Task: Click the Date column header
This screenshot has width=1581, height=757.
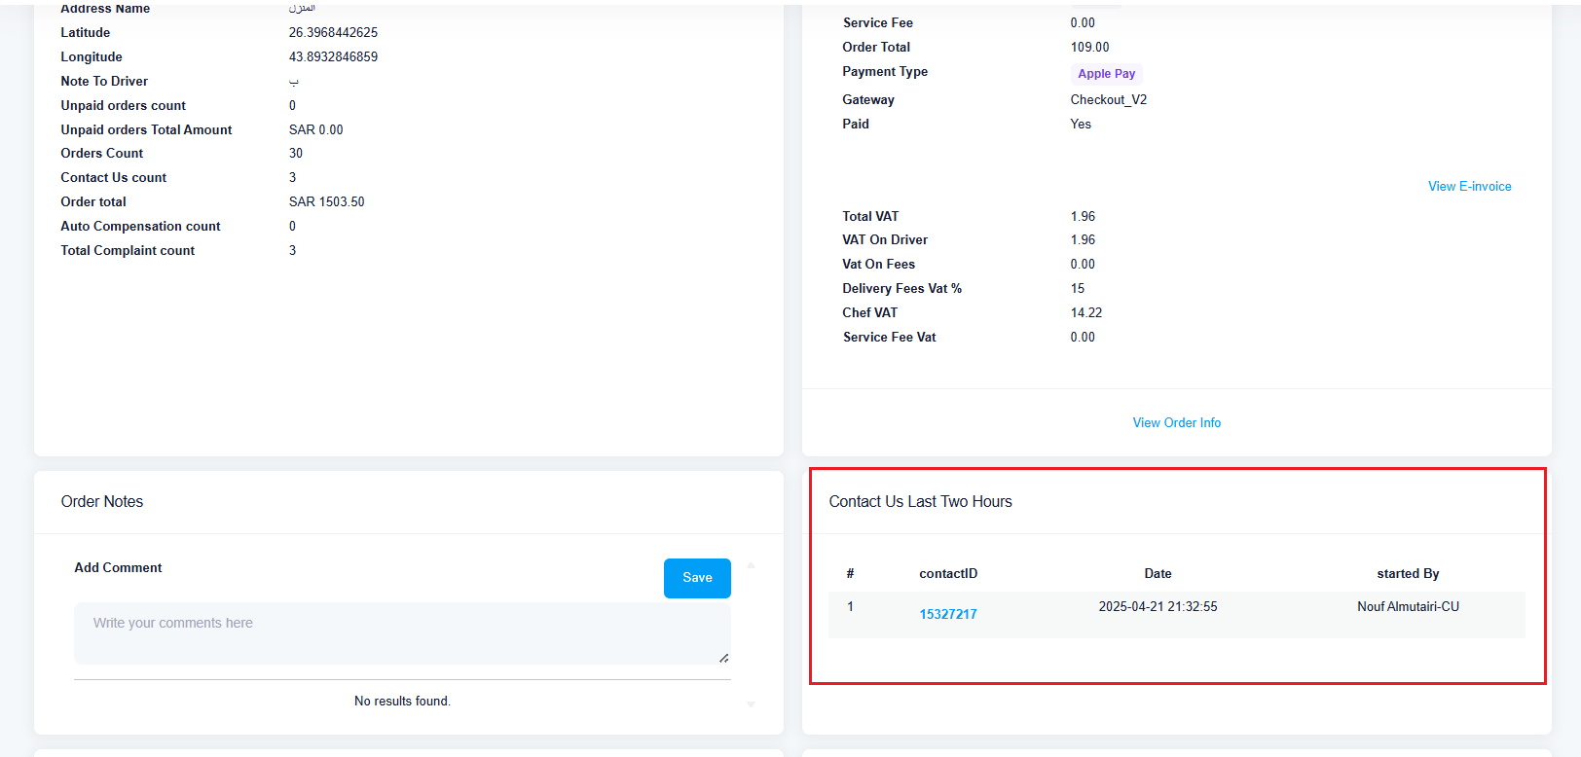Action: (1158, 574)
